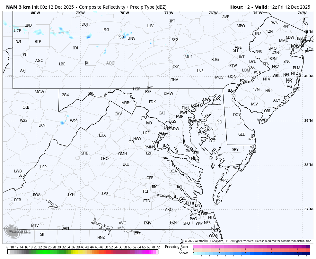Viewport: 316px width, 259px height.
Task: Select the PIT station marker in Pennsylvania
Action: 25,54
